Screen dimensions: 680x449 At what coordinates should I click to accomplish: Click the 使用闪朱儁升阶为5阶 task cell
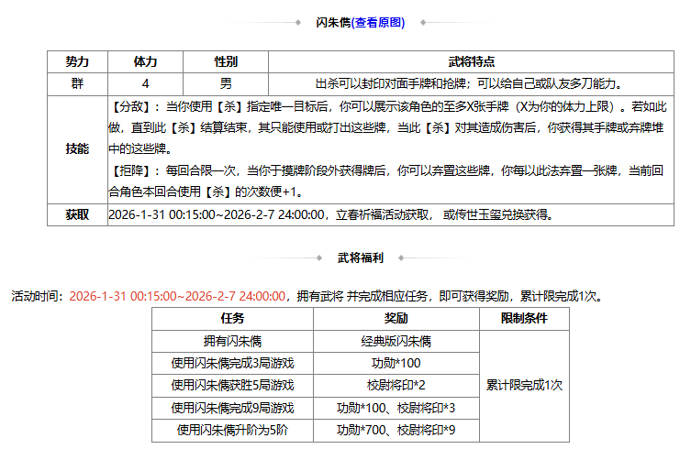click(232, 431)
